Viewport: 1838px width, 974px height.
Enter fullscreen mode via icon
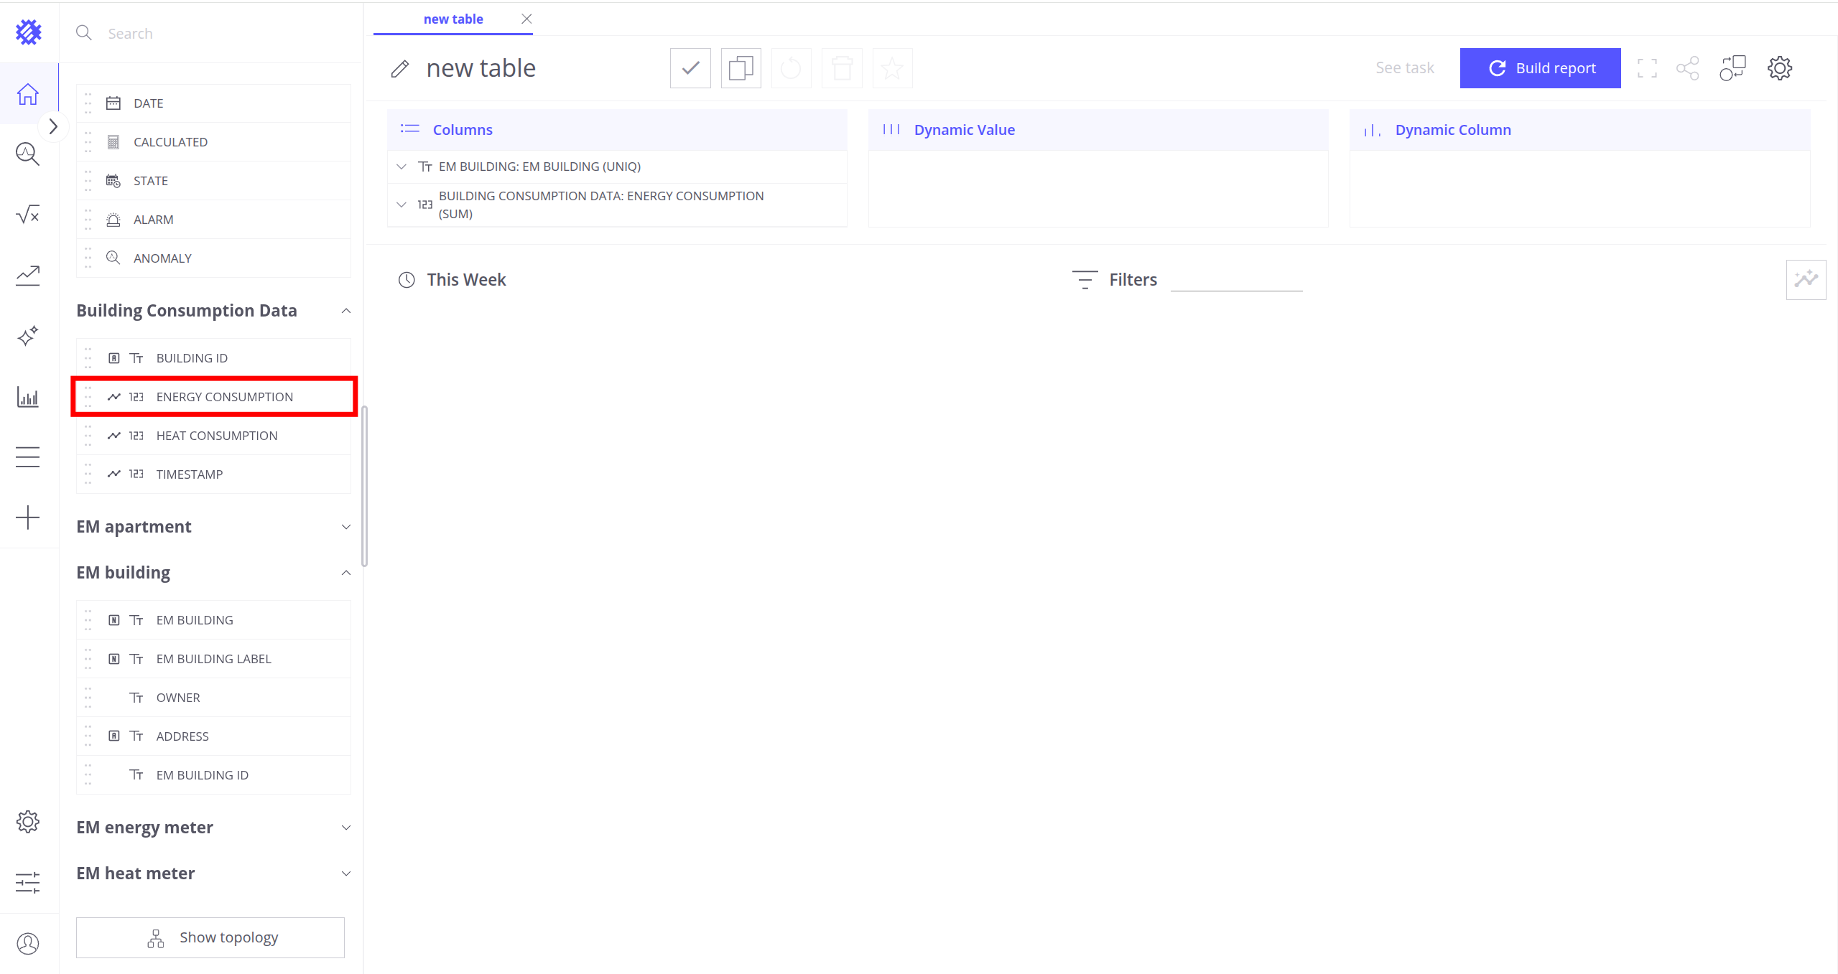(x=1647, y=68)
